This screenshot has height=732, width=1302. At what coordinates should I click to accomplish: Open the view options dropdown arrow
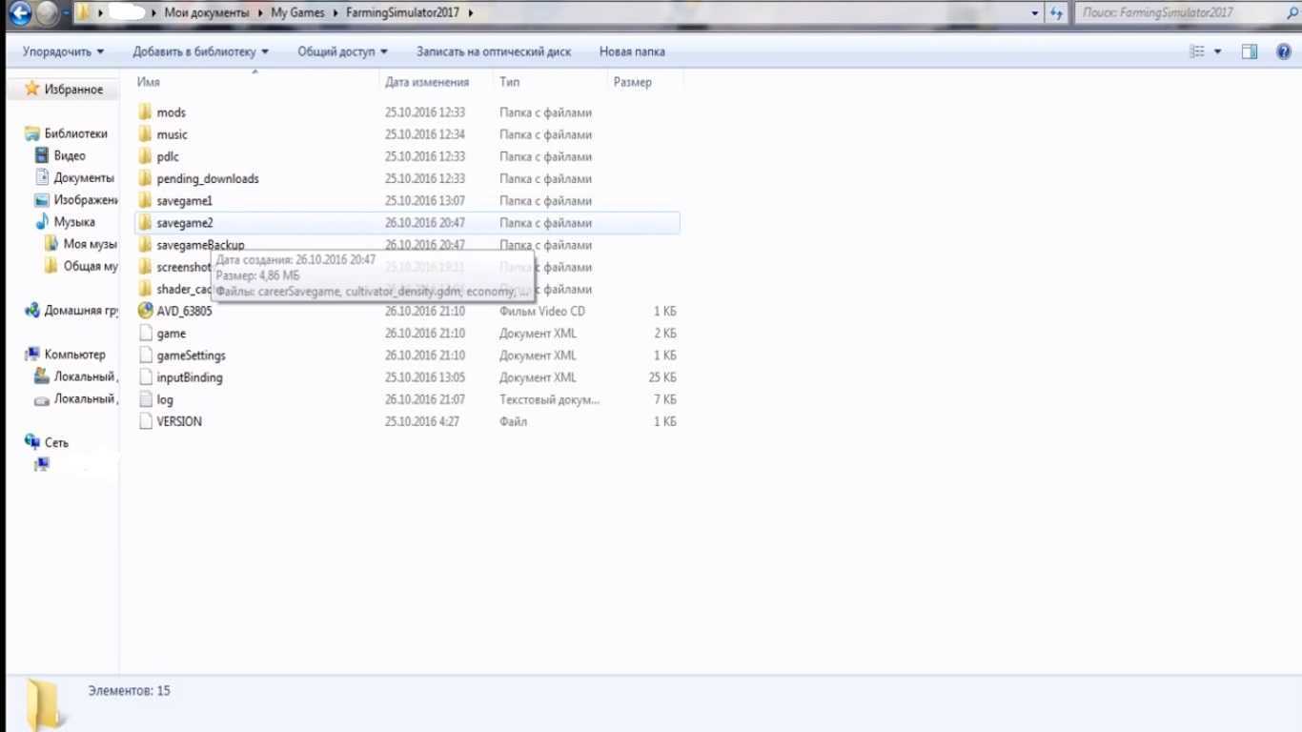tap(1218, 51)
